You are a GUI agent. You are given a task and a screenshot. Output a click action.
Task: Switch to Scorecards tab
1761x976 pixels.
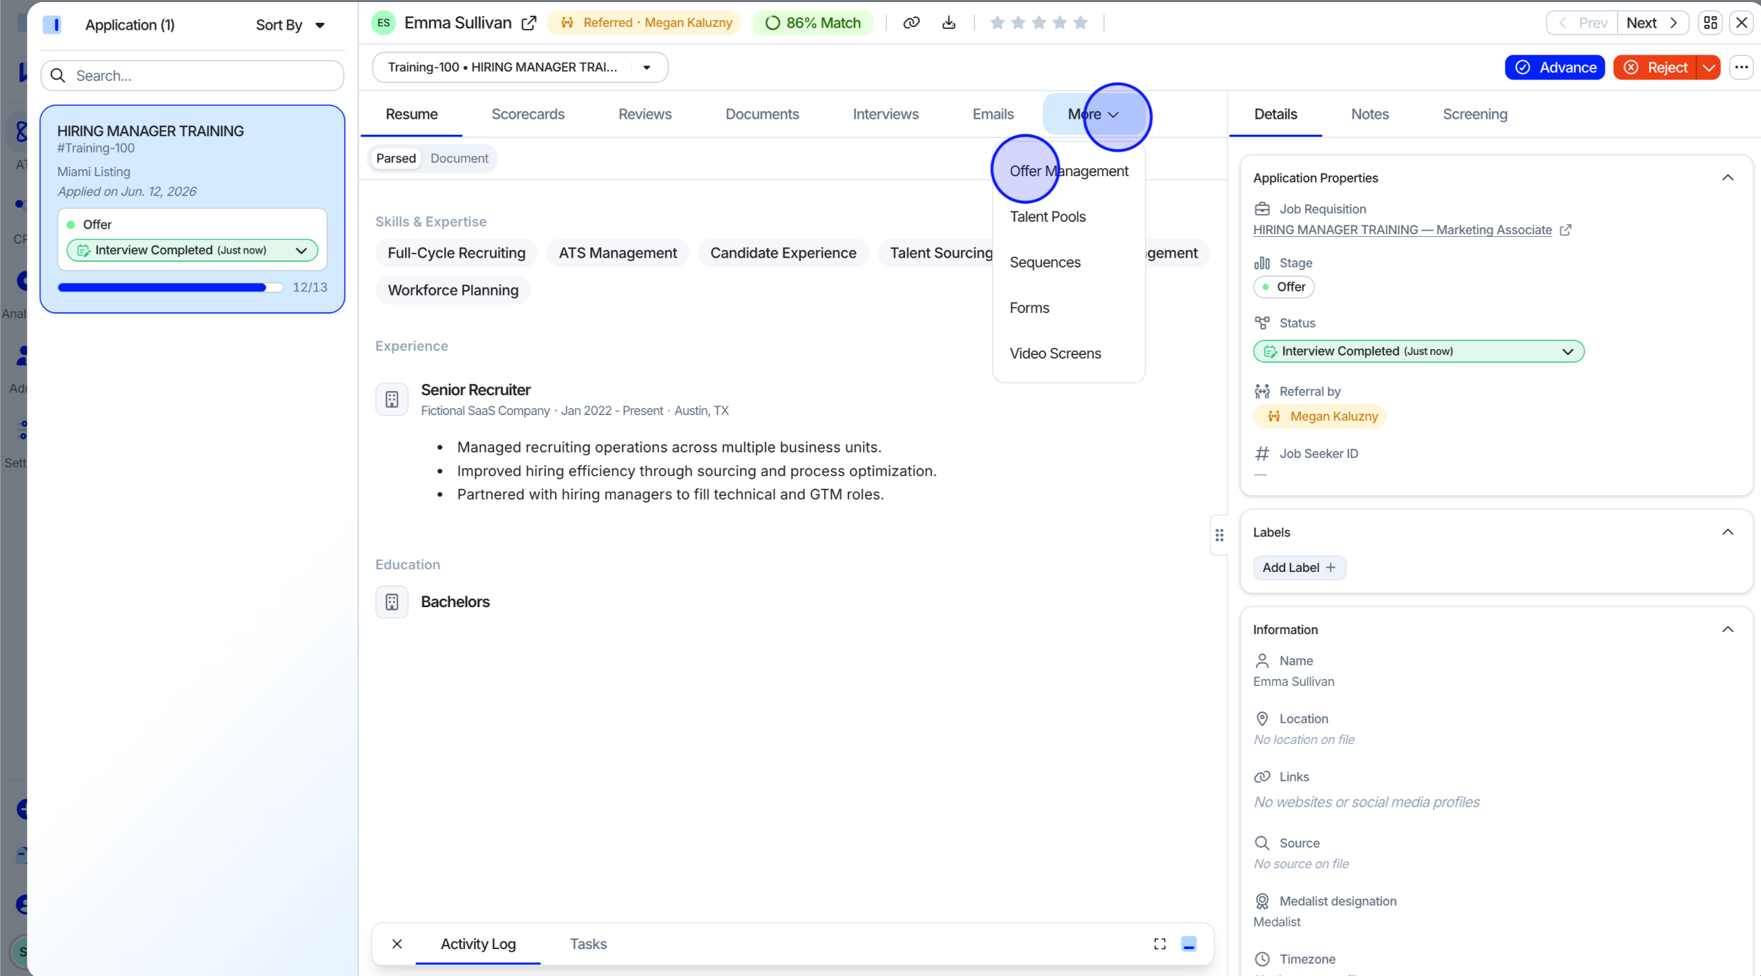pyautogui.click(x=528, y=114)
